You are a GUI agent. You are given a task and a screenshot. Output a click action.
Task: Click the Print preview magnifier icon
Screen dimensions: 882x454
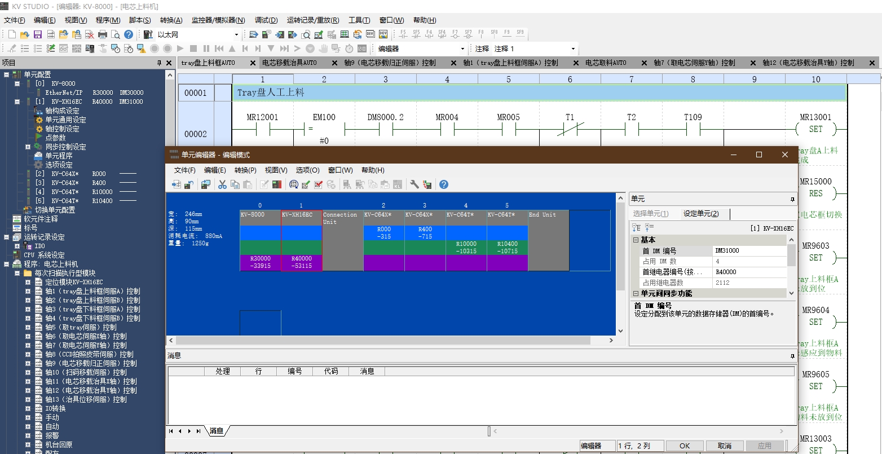[116, 34]
